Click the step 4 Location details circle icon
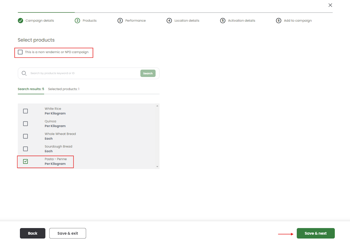This screenshot has width=350, height=243. pyautogui.click(x=169, y=21)
